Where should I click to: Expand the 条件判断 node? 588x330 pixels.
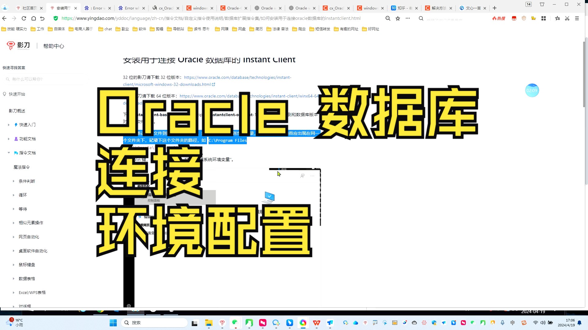(x=13, y=181)
